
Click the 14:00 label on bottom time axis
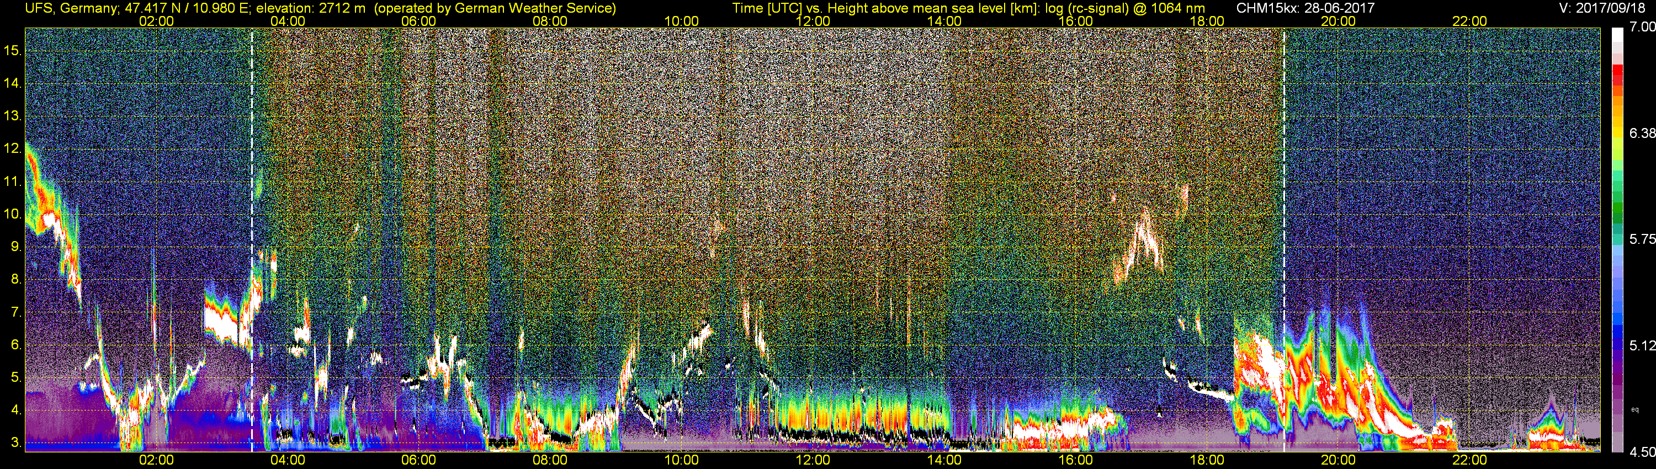(944, 461)
